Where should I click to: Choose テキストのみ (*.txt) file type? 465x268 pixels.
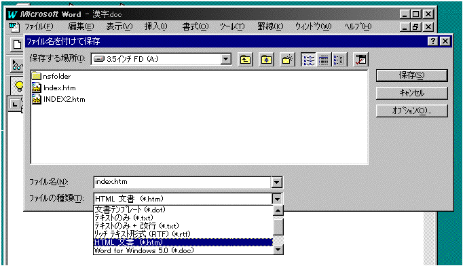point(183,218)
